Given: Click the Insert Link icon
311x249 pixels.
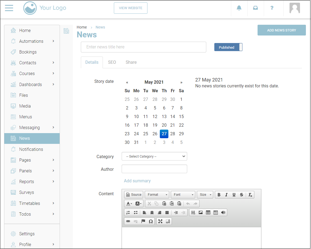Looking at the screenshot, I should click(128, 221).
